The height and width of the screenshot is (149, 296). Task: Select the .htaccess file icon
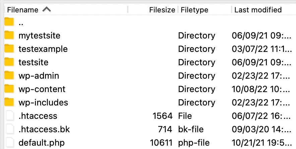tap(10, 116)
